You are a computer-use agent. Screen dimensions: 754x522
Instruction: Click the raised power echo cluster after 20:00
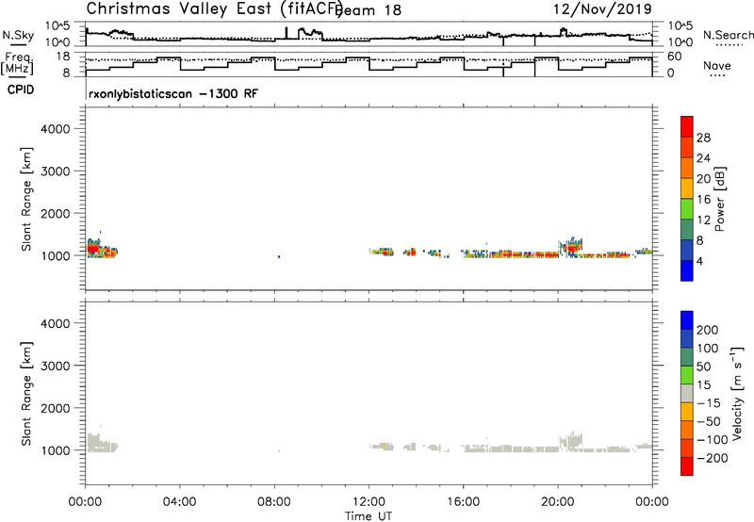coord(571,247)
